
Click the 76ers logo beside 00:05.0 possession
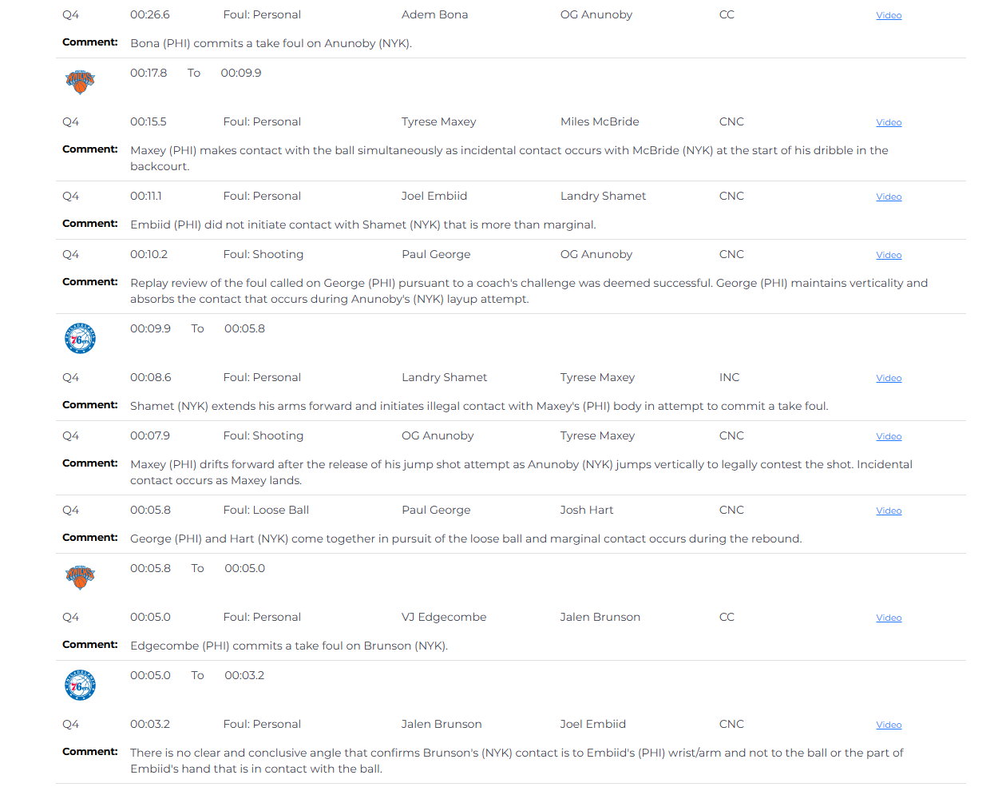coord(80,685)
